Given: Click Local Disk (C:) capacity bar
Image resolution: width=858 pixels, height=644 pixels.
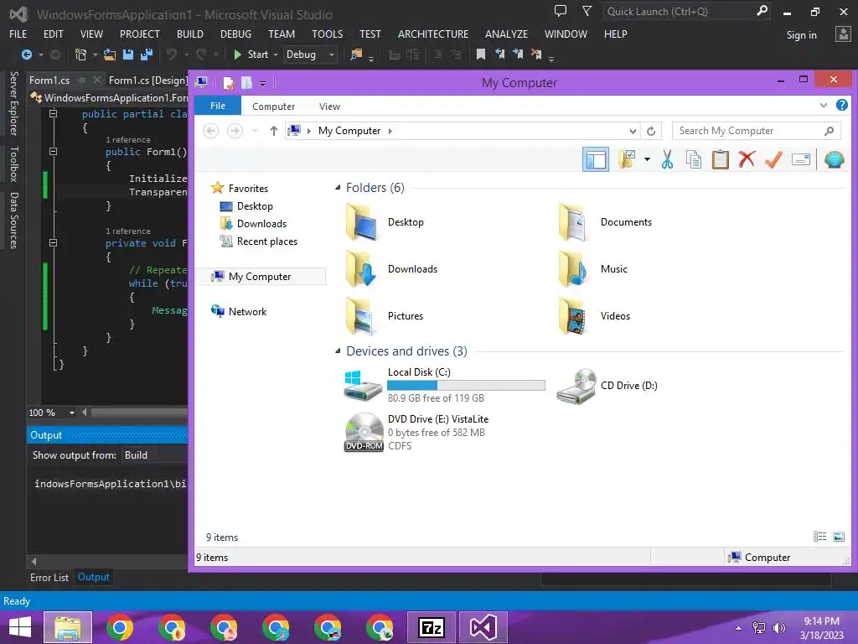Looking at the screenshot, I should coord(466,386).
